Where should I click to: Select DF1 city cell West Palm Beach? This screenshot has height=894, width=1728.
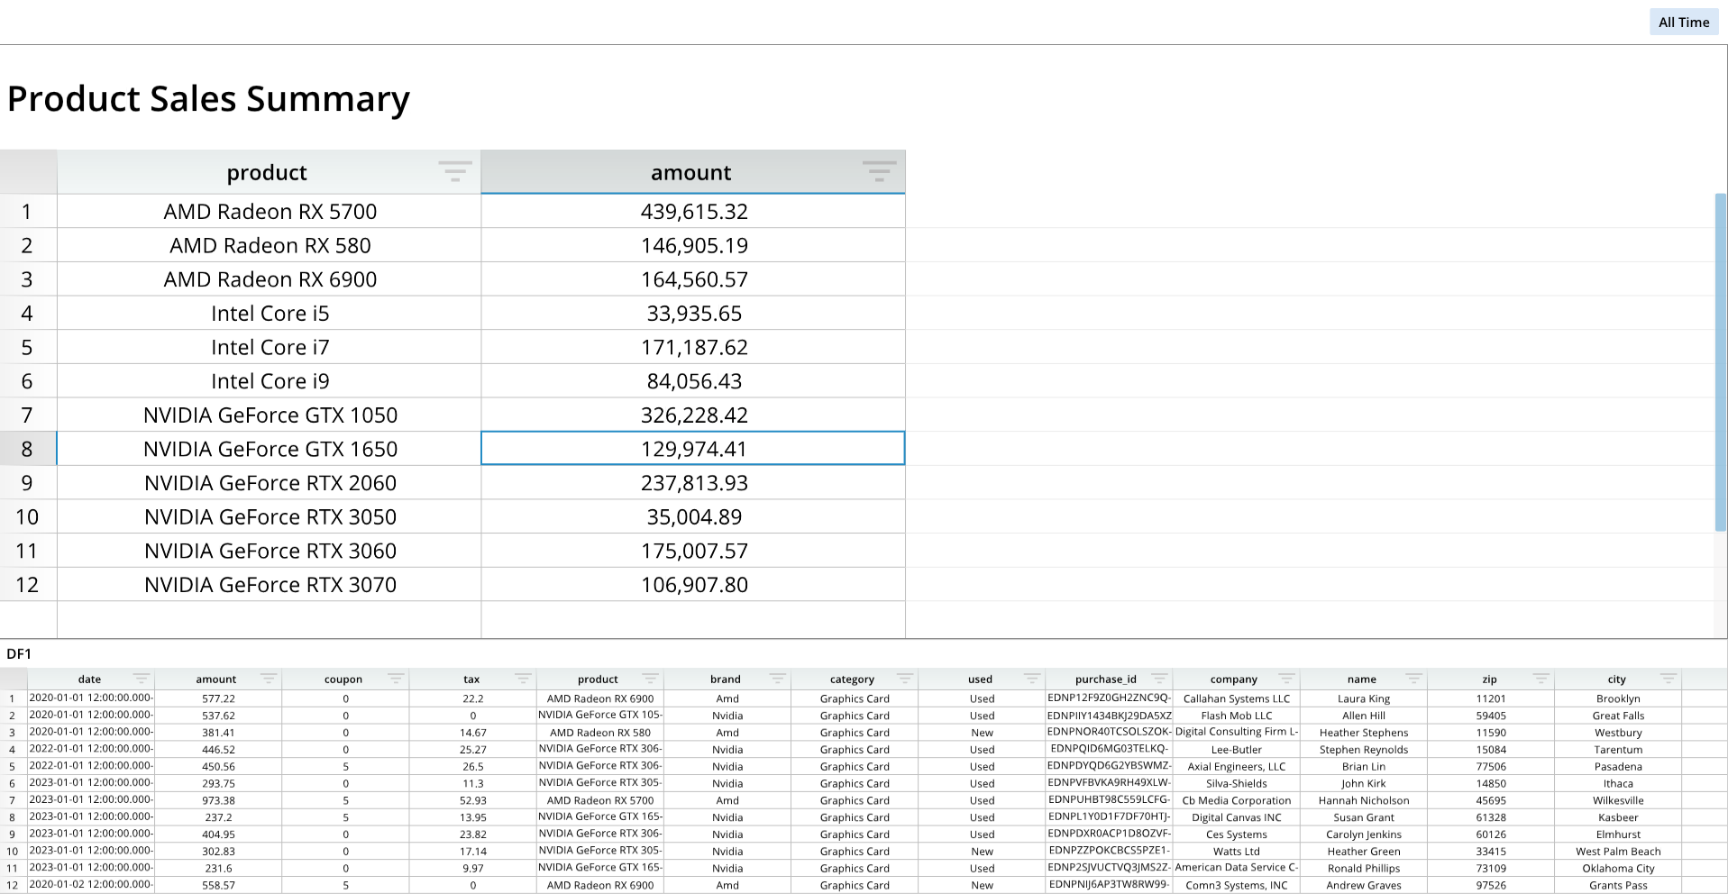(1618, 851)
